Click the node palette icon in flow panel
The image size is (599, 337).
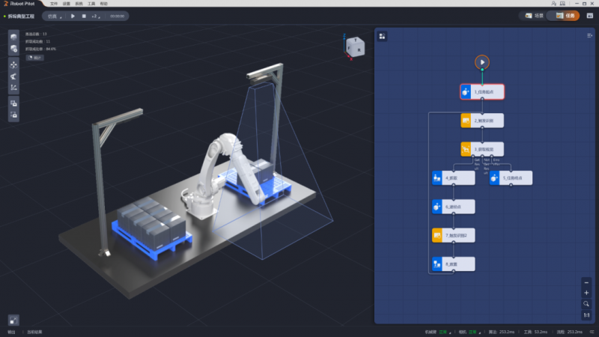pyautogui.click(x=382, y=36)
